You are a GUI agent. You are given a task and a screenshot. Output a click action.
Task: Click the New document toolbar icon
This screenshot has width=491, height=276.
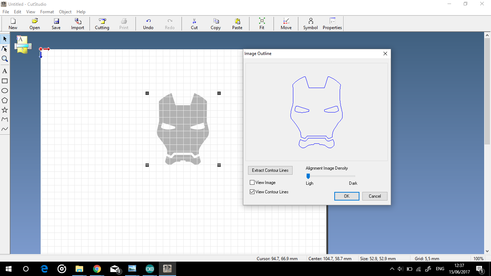13,24
